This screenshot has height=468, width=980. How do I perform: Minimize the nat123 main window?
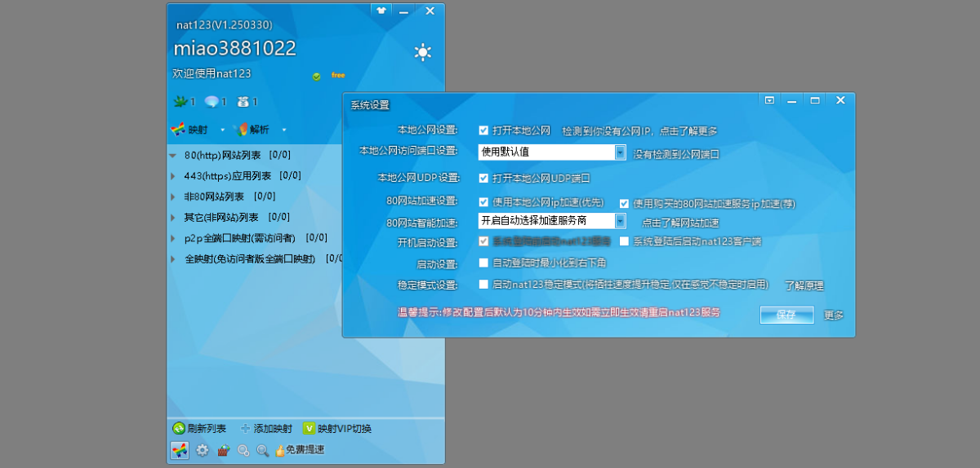pos(403,11)
